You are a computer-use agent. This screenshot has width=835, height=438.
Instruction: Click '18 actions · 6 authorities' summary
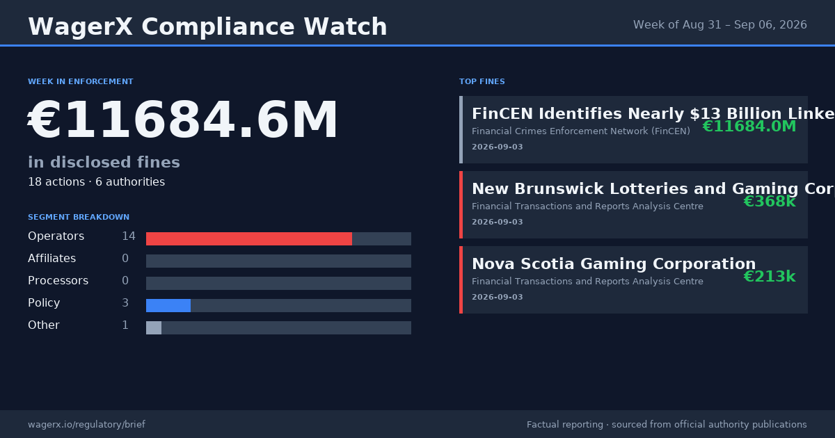(96, 182)
